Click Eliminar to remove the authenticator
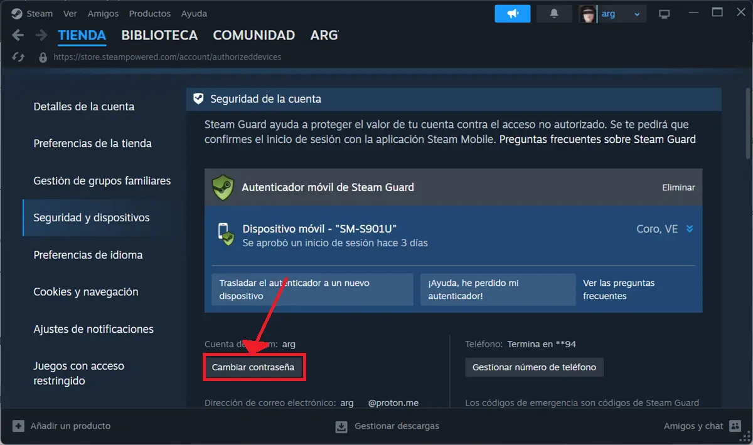The image size is (753, 445). tap(678, 187)
